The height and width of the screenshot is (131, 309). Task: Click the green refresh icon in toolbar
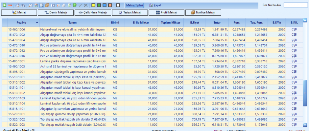point(69,5)
